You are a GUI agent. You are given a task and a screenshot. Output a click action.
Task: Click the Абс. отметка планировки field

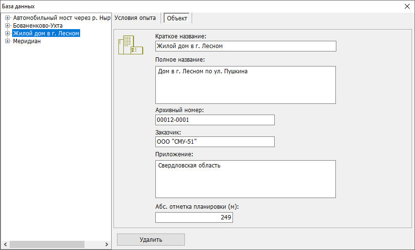pyautogui.click(x=194, y=217)
